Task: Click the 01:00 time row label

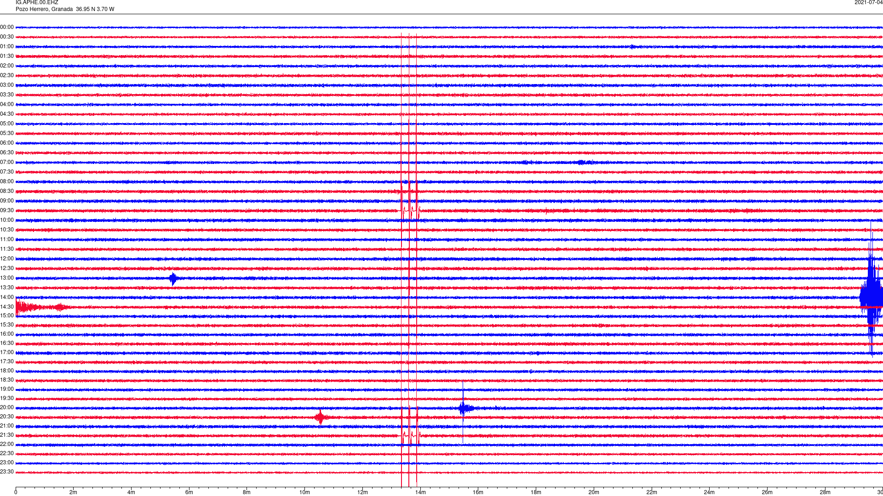Action: click(7, 47)
